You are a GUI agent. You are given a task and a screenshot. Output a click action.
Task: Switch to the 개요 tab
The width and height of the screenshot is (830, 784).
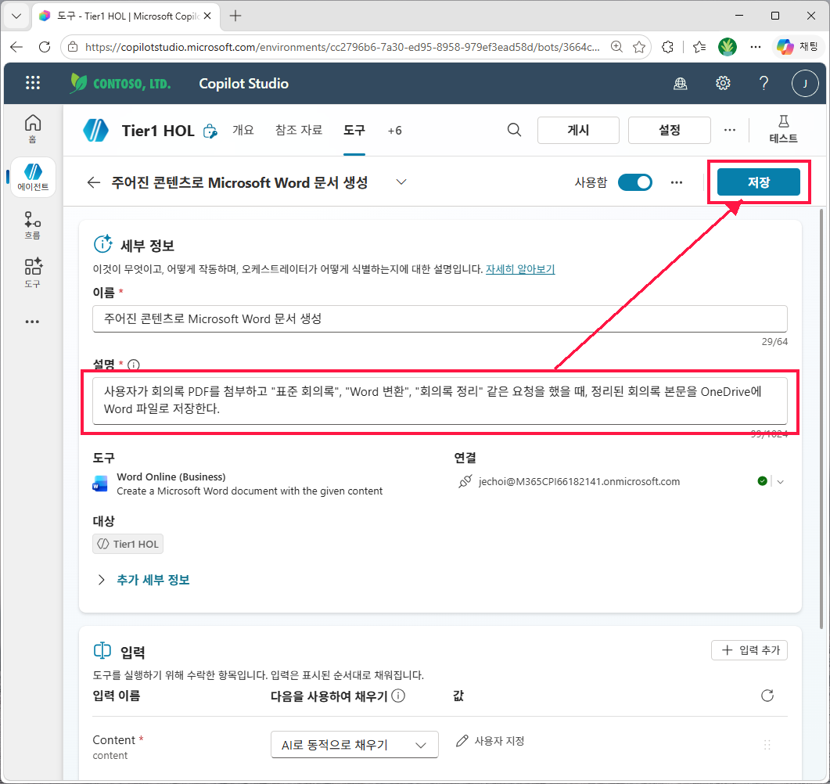click(x=243, y=130)
